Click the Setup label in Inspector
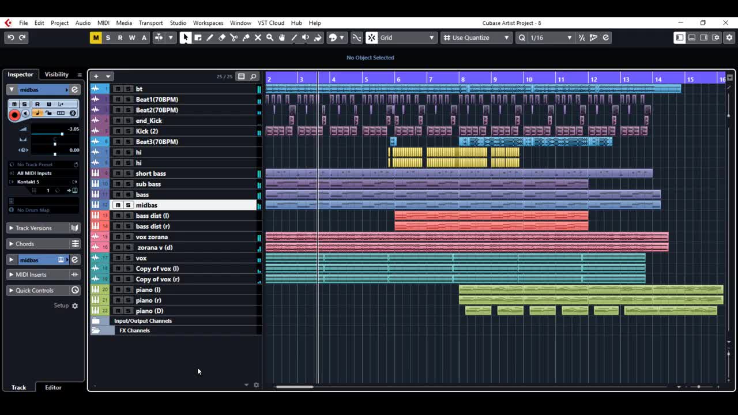 pyautogui.click(x=61, y=305)
